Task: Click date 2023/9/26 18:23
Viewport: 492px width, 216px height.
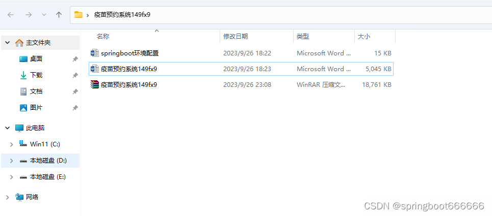Action: 247,69
